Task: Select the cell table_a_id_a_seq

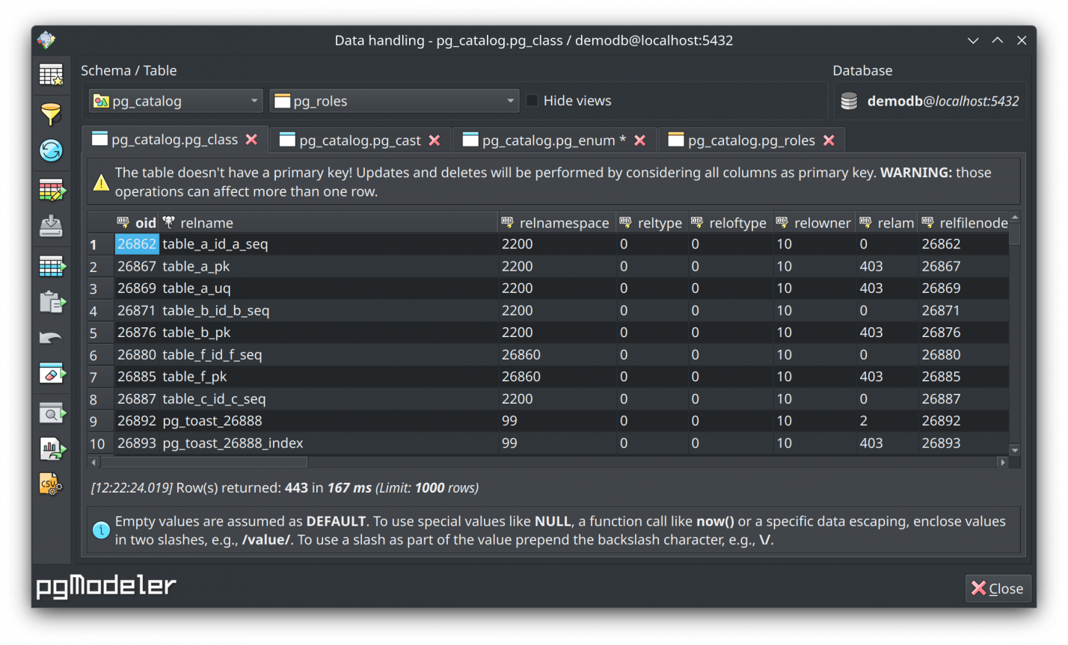Action: point(328,244)
